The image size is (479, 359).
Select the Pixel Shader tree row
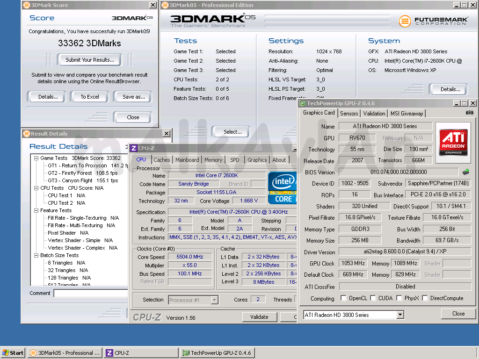[68, 233]
